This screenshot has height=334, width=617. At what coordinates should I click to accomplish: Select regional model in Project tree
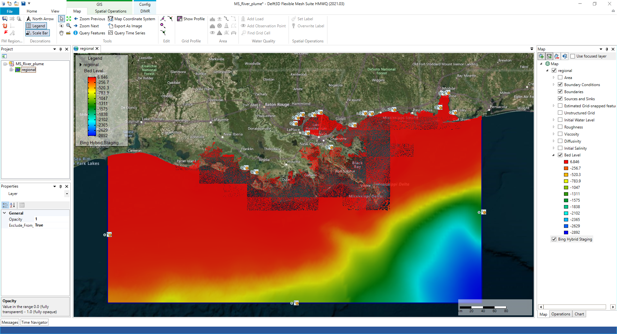pos(29,70)
